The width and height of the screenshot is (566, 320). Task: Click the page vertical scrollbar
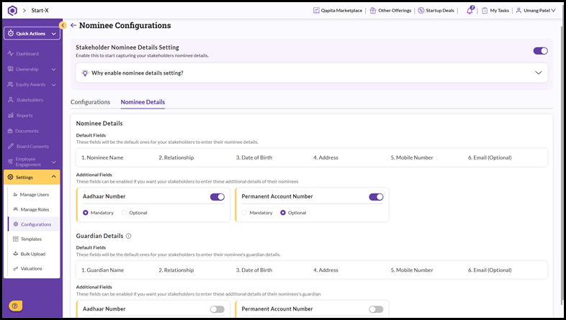tap(561, 166)
